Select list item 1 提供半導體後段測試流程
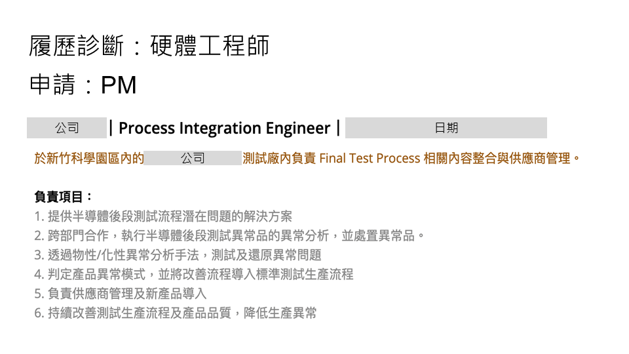This screenshot has width=629, height=354. pyautogui.click(x=163, y=216)
